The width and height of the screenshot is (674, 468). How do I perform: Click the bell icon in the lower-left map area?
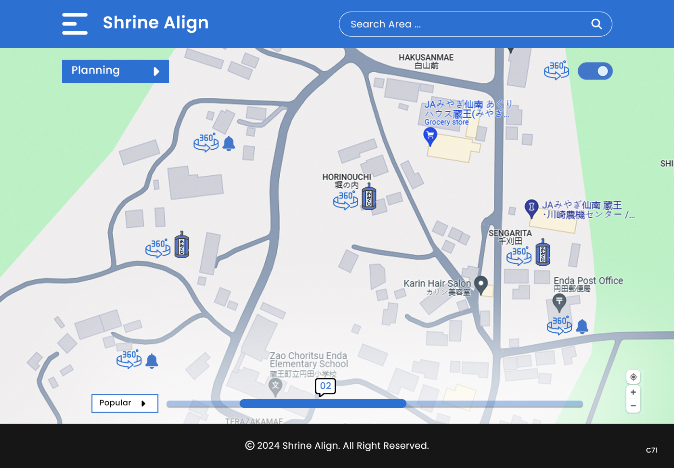click(152, 361)
